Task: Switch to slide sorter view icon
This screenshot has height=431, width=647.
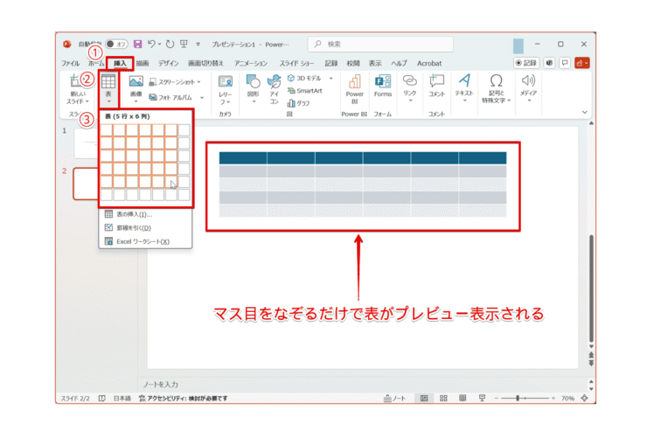Action: [443, 398]
